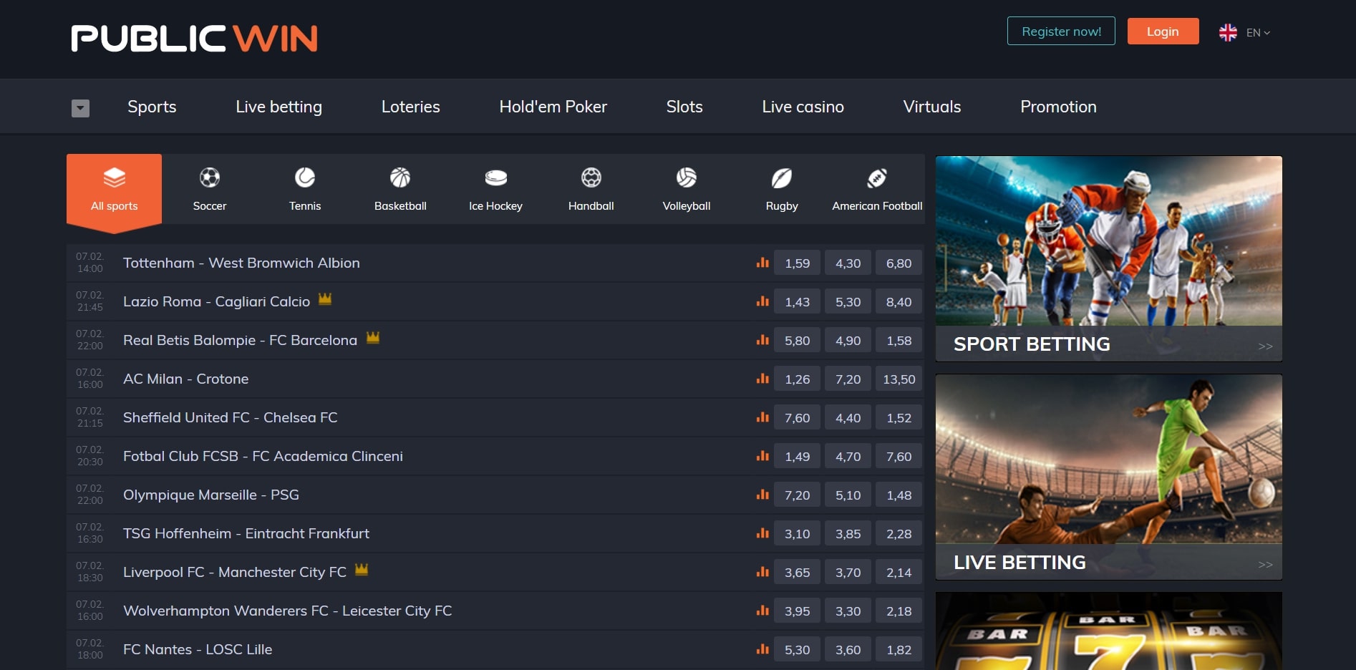Click crown icon next to Manchester City FC
The image size is (1356, 670).
[x=362, y=569]
